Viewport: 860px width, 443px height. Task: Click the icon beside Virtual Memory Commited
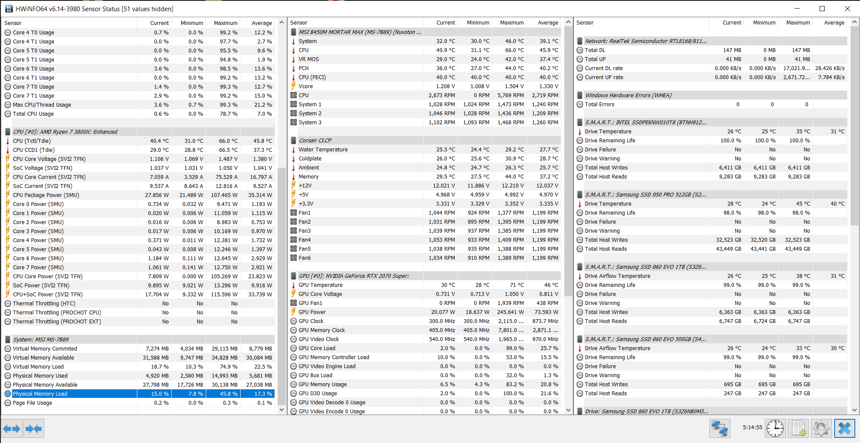[8, 349]
